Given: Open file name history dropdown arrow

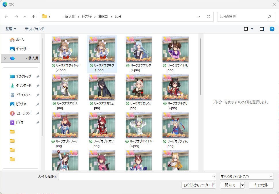Looking at the screenshot, I should [x=214, y=176].
